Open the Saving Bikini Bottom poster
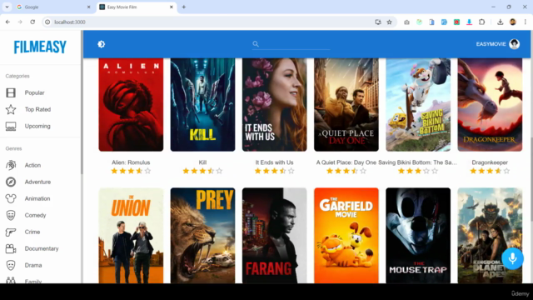This screenshot has height=300, width=533. click(x=418, y=104)
